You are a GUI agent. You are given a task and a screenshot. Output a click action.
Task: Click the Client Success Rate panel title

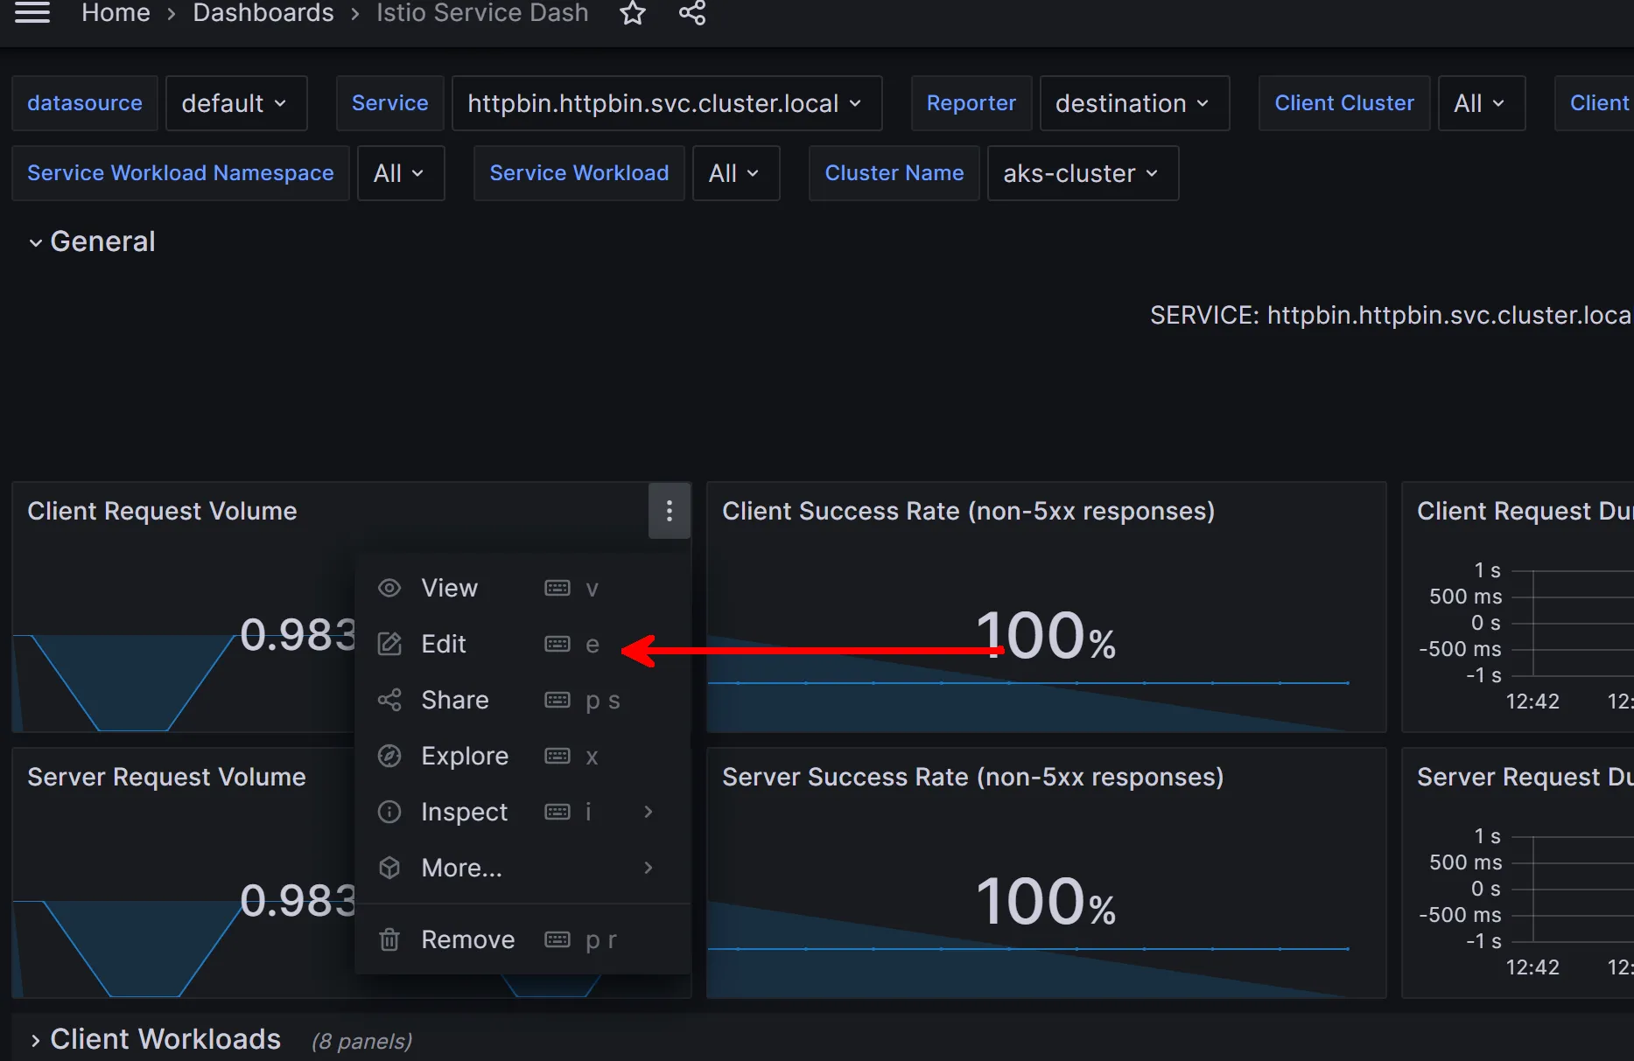point(967,511)
